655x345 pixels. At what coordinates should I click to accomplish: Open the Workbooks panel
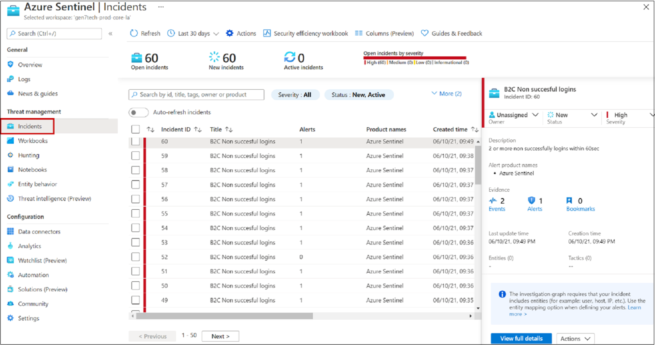pyautogui.click(x=33, y=141)
